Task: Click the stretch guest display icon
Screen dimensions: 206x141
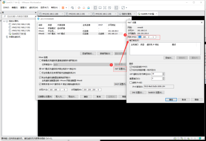Action: pyautogui.click(x=123, y=8)
